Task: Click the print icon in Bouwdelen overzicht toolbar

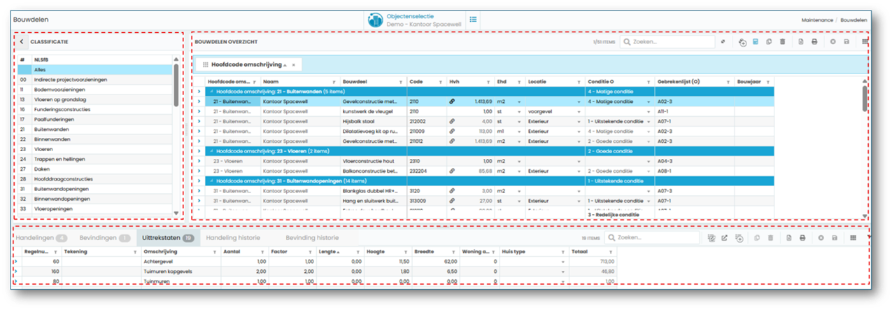Action: click(814, 42)
